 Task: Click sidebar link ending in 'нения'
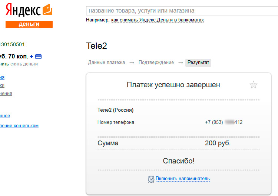[x=6, y=94]
